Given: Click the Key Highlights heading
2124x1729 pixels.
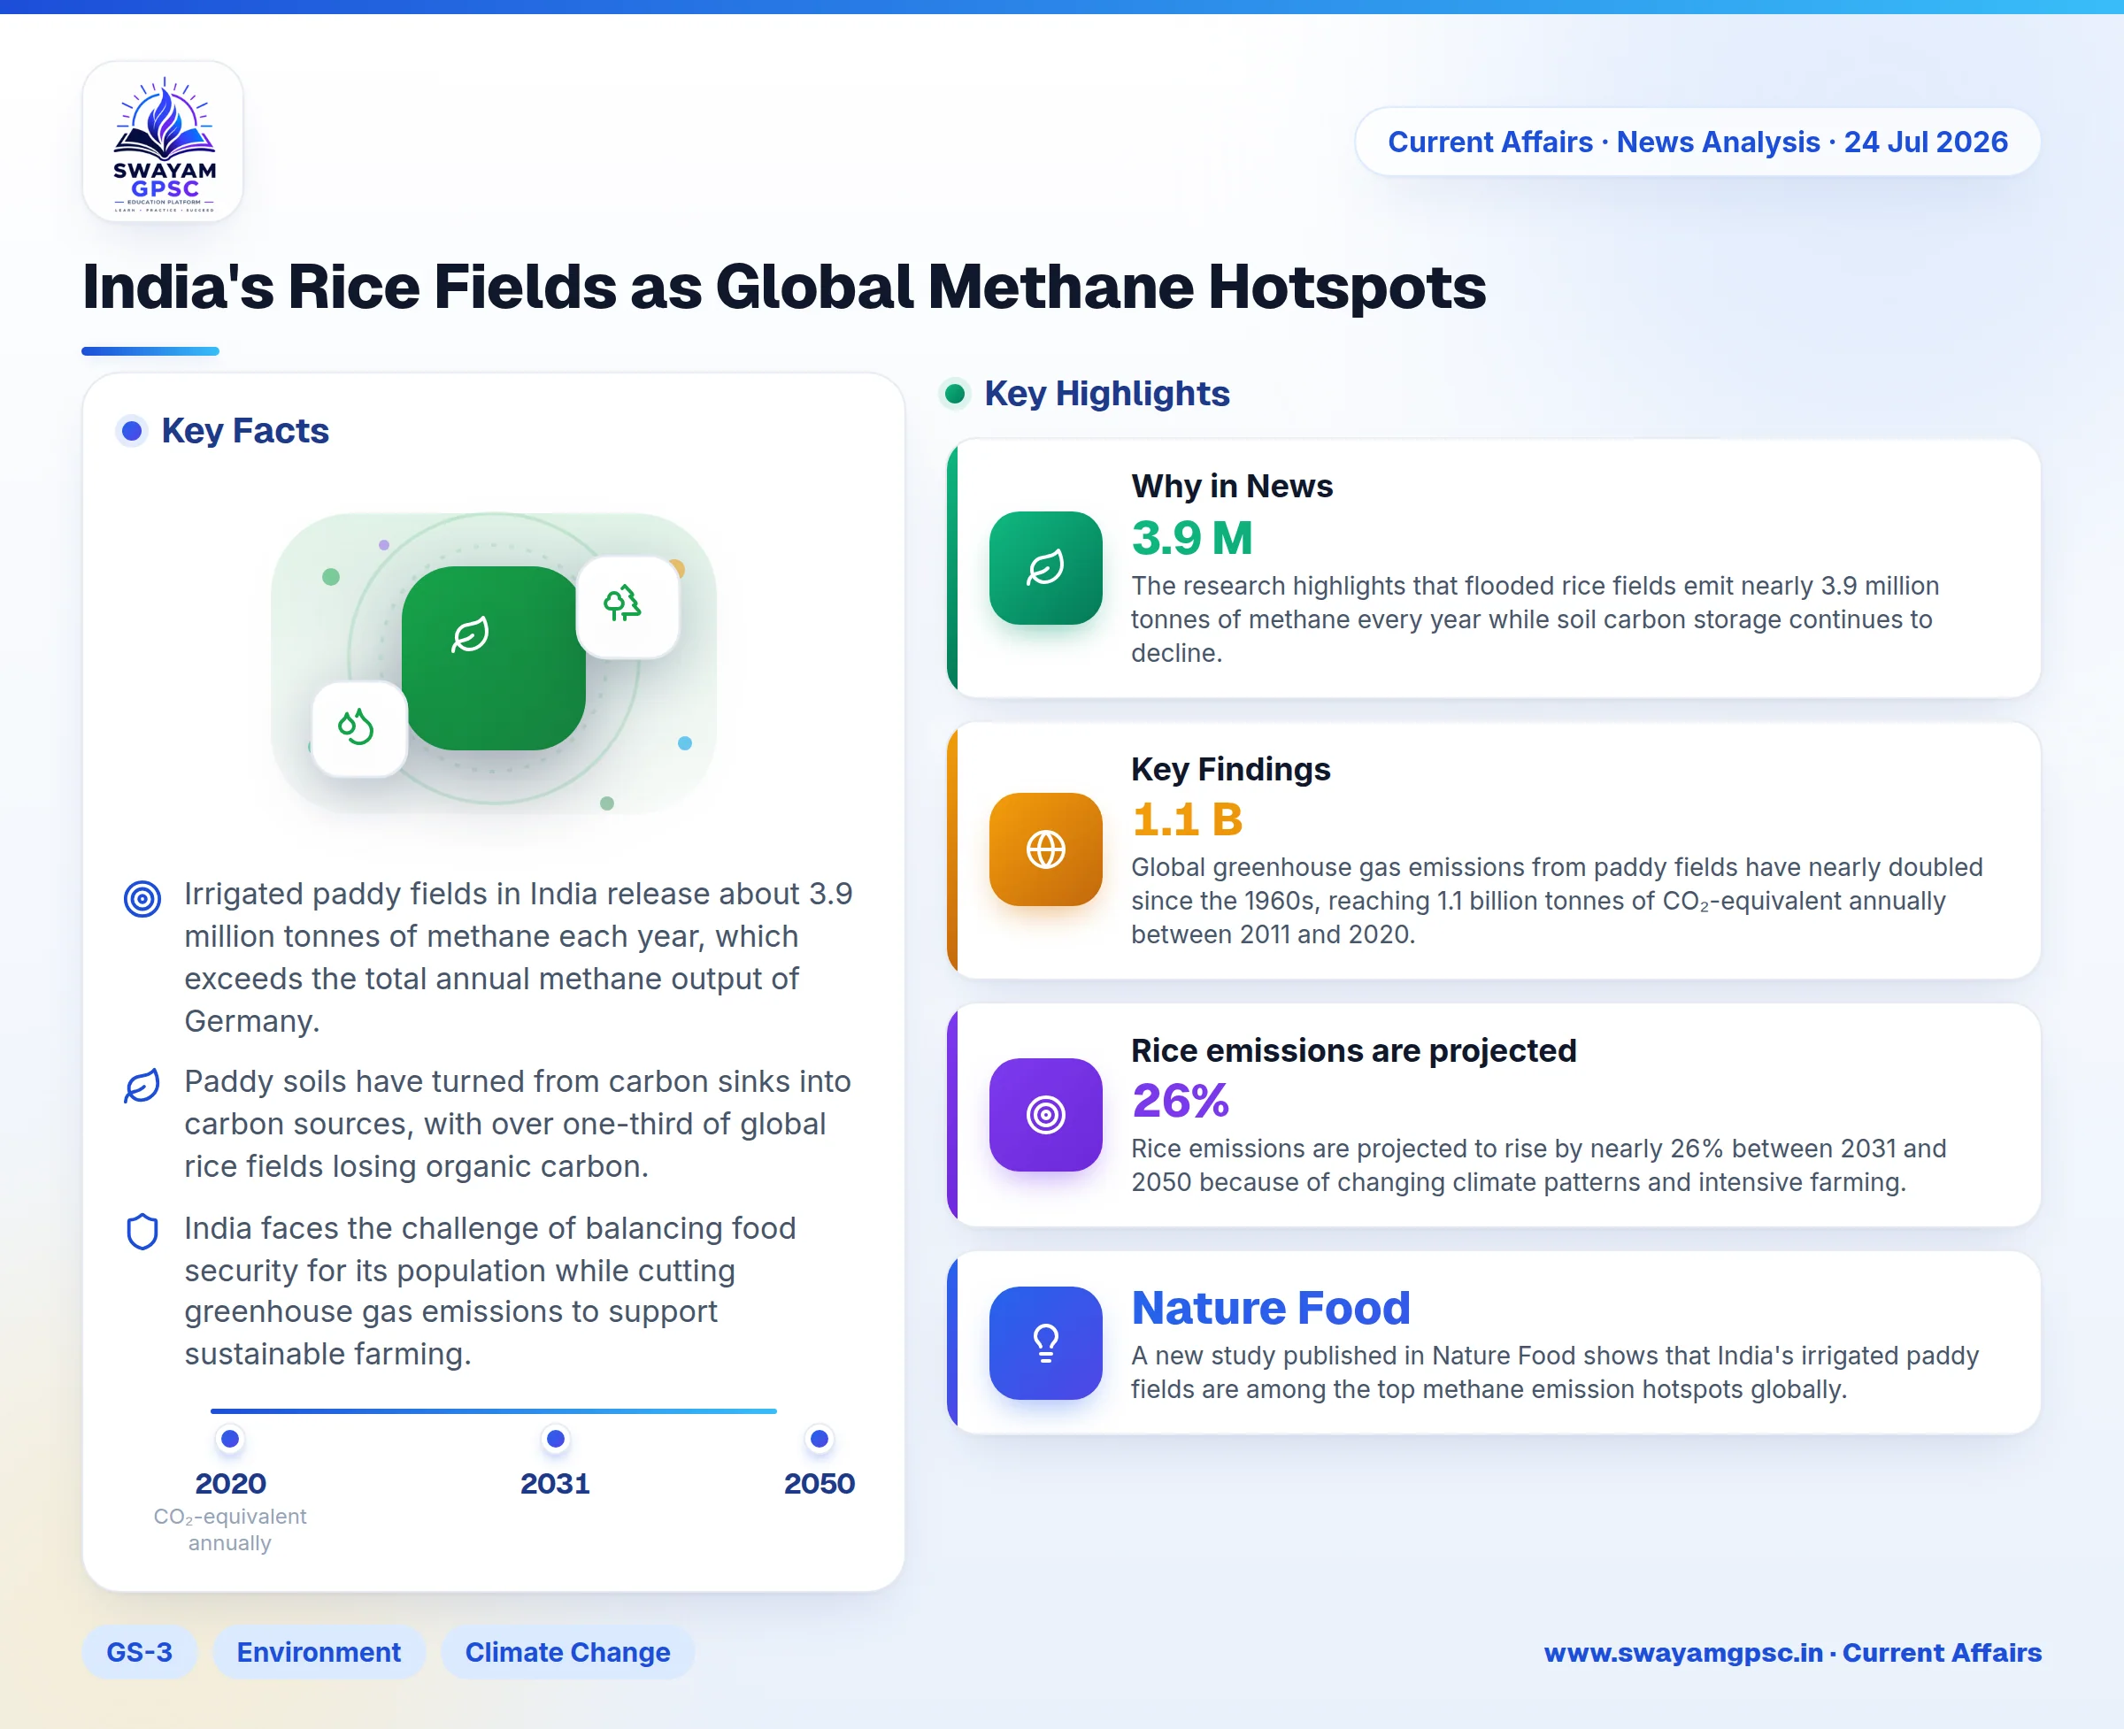Looking at the screenshot, I should 1107,394.
